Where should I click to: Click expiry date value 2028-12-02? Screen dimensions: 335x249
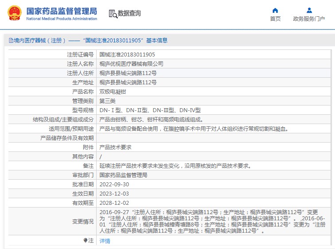114,203
